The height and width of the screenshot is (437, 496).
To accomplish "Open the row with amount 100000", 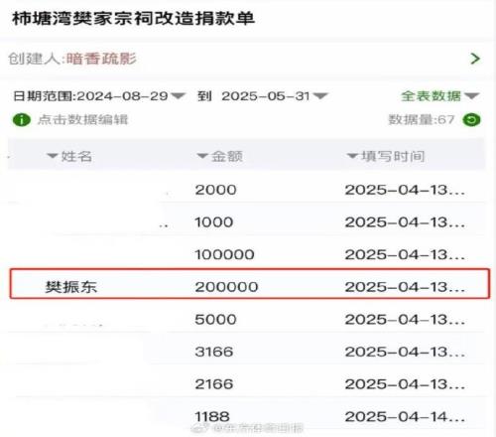I will tap(246, 254).
